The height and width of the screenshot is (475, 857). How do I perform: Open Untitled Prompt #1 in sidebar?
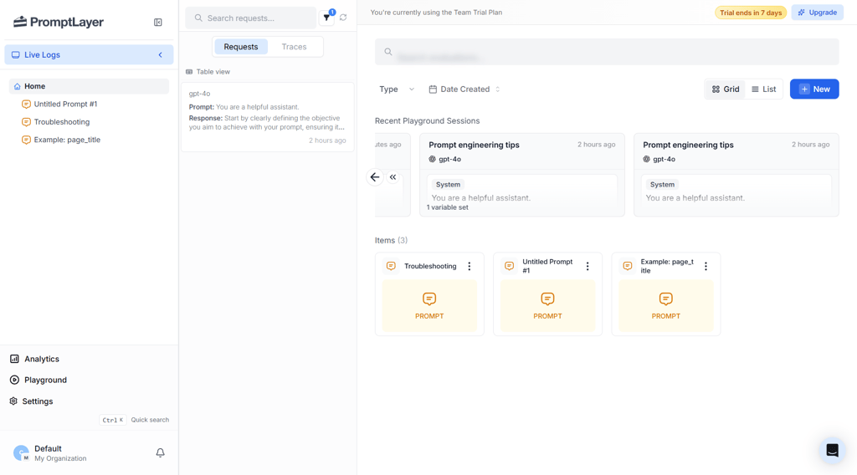(x=65, y=104)
